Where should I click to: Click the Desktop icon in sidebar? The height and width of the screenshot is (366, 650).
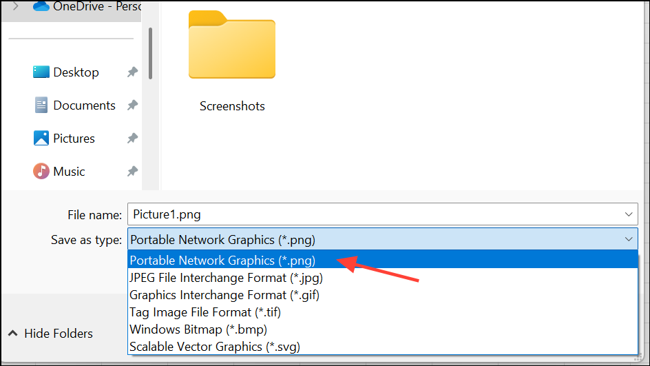(41, 72)
